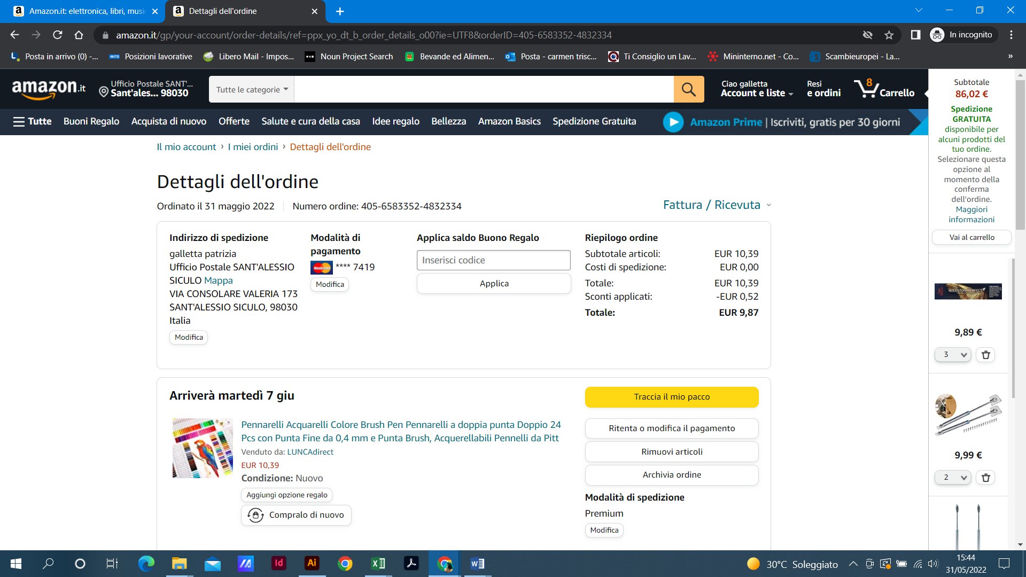
Task: Expand Tutte le categorie dropdown
Action: 252,90
